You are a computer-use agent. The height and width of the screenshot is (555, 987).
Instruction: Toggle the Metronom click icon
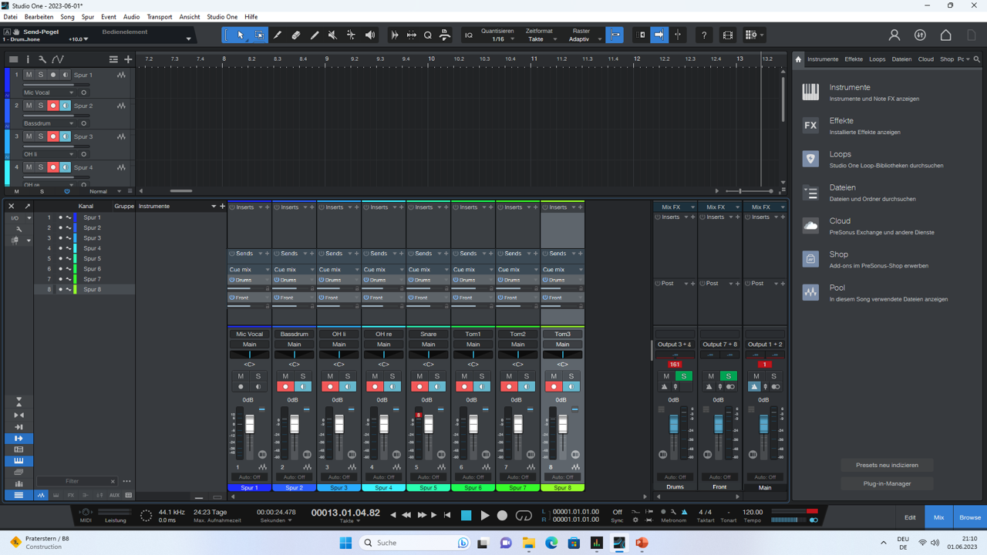684,512
